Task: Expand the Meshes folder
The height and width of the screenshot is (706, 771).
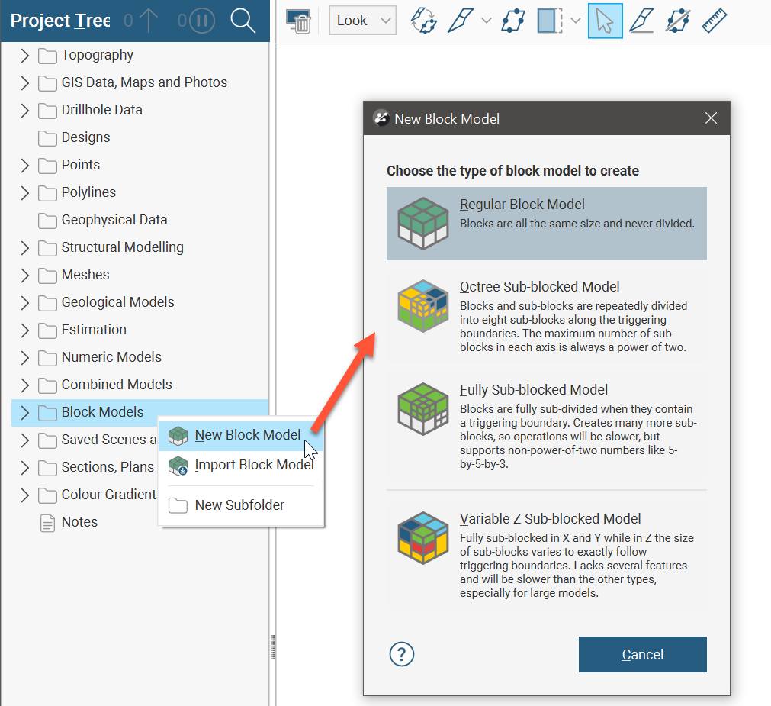Action: (25, 275)
